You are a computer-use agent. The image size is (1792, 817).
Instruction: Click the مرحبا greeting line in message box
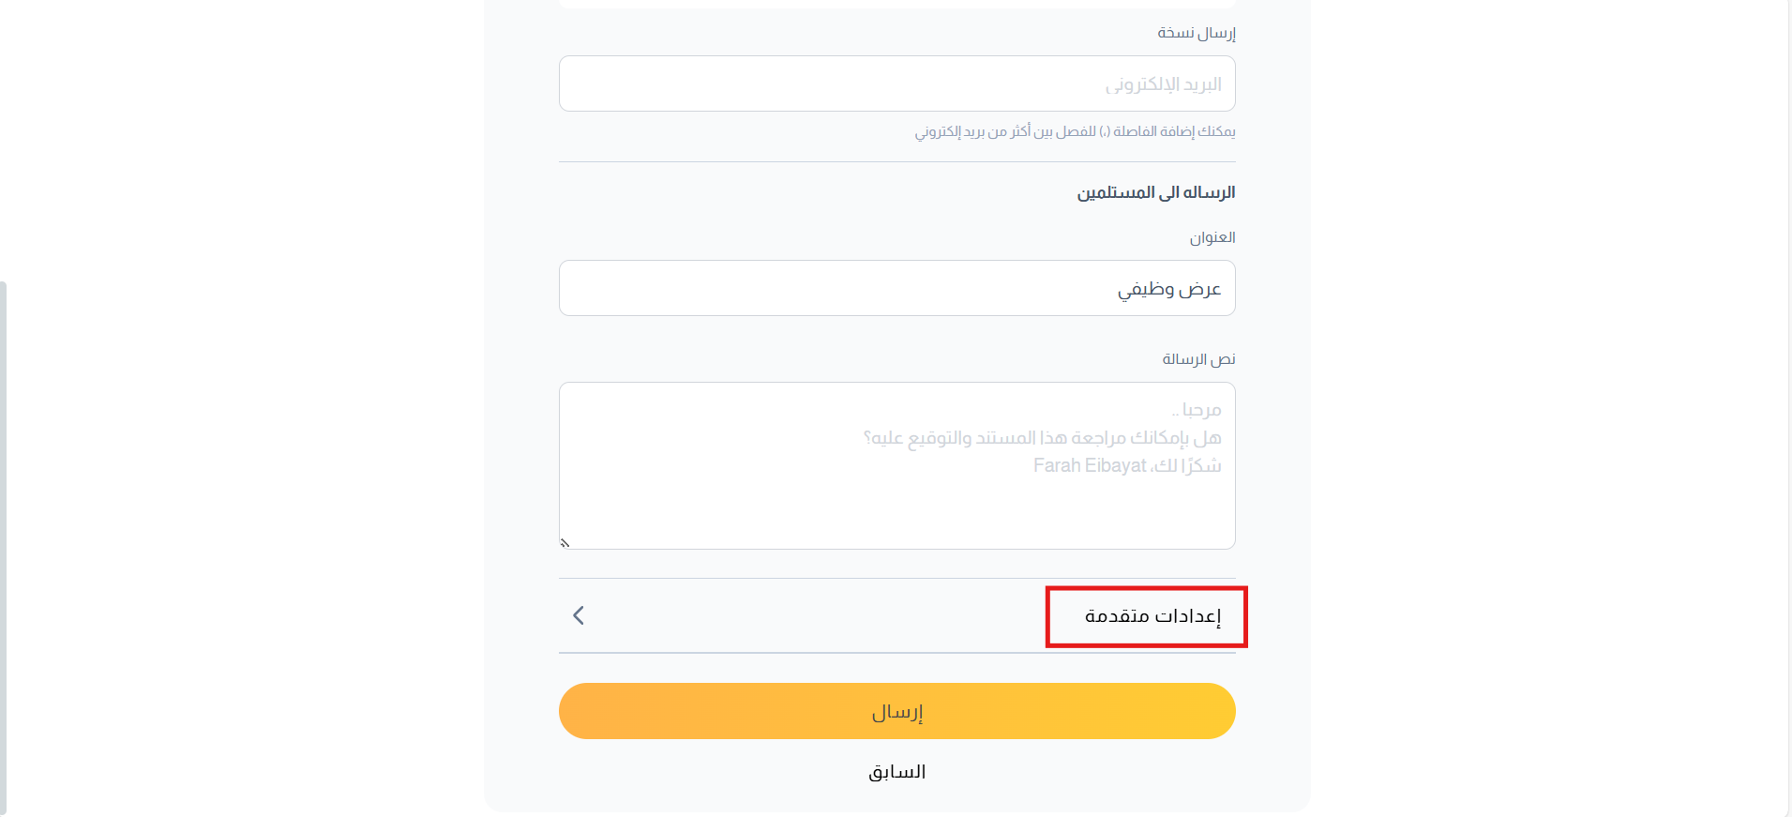[1196, 410]
